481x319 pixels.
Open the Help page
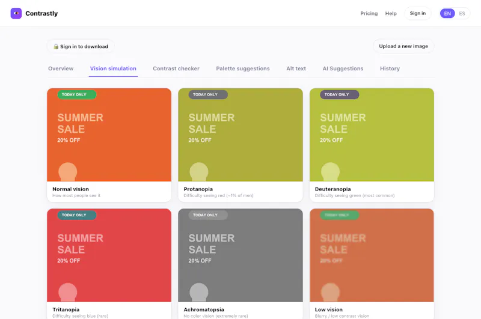[391, 13]
